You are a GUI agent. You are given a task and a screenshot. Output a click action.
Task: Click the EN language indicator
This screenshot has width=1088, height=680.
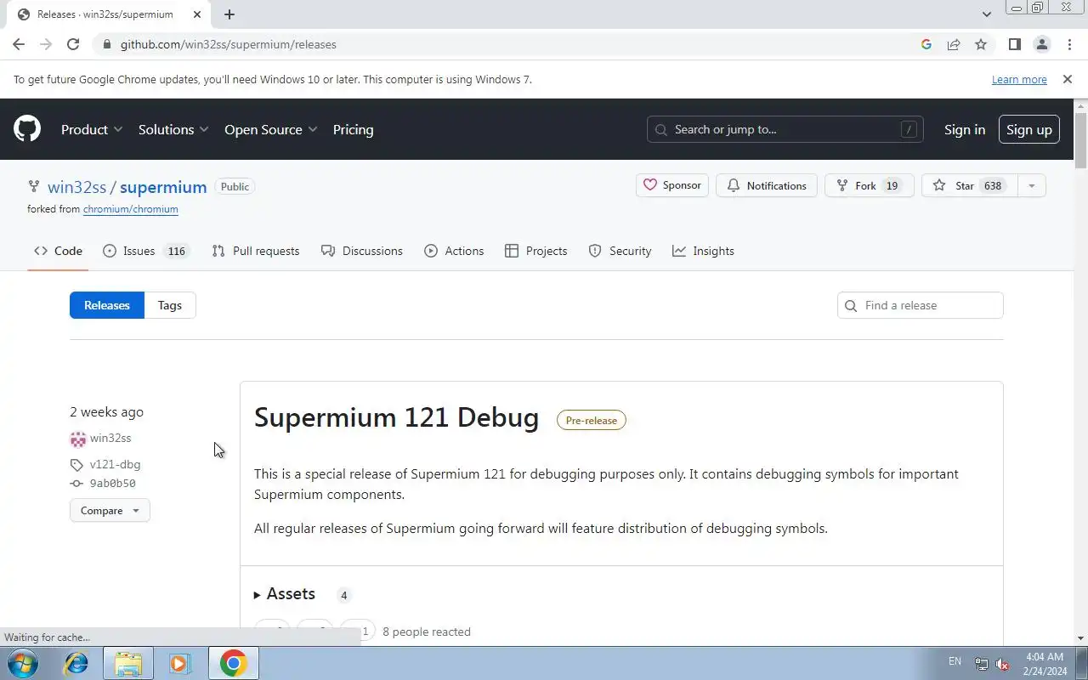coord(955,661)
